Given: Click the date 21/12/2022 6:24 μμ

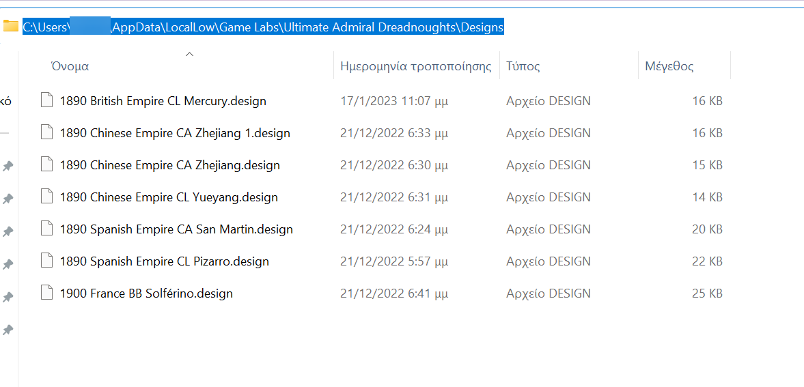Looking at the screenshot, I should 394,229.
